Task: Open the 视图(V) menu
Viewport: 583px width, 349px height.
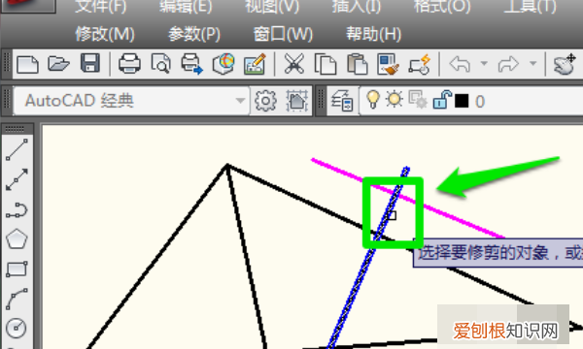Action: click(x=272, y=7)
